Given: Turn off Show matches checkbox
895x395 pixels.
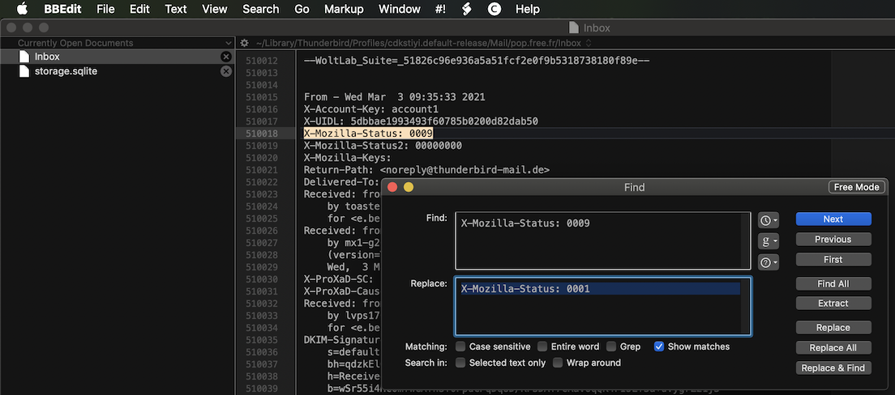Looking at the screenshot, I should [659, 346].
